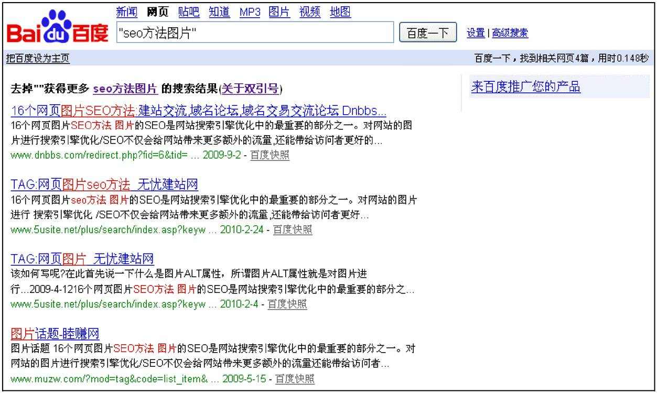Screen dimensions: 657x393
Task: Open the 知道 tab
Action: point(220,12)
